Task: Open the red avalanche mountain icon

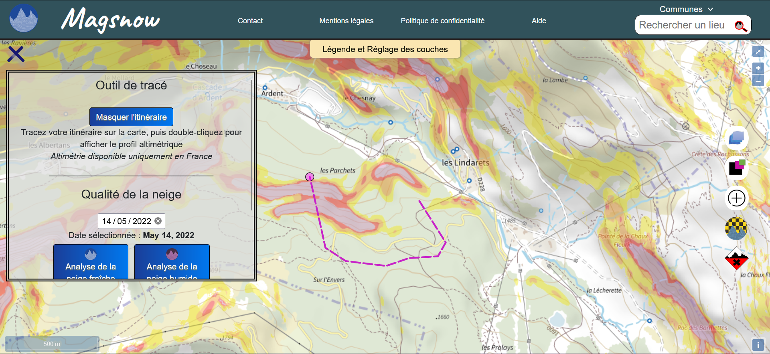Action: [736, 259]
